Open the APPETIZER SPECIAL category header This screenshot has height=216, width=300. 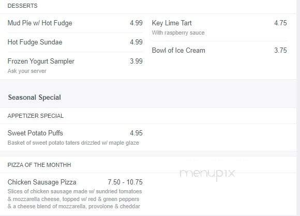click(x=36, y=116)
